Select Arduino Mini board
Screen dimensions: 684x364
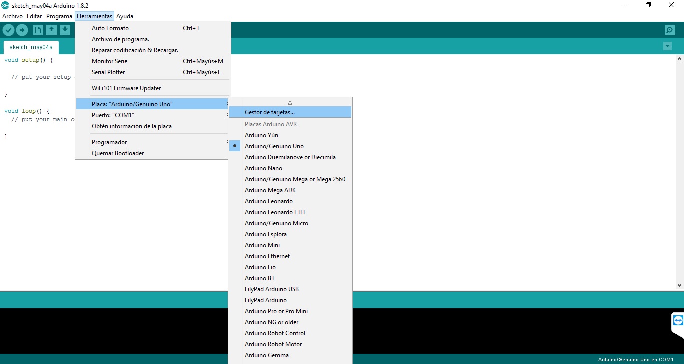point(290,245)
